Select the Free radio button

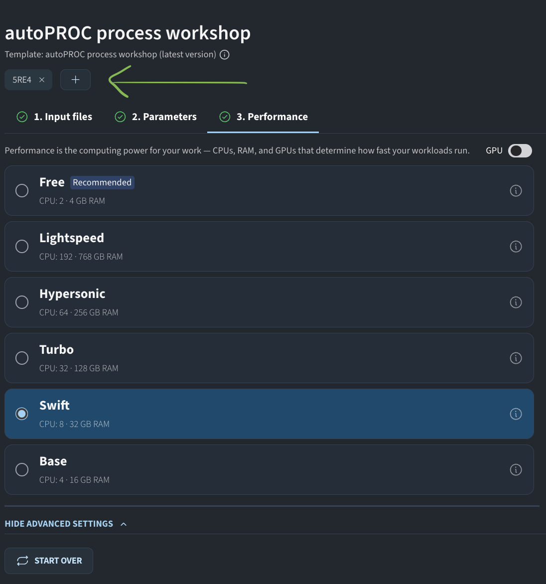(22, 191)
